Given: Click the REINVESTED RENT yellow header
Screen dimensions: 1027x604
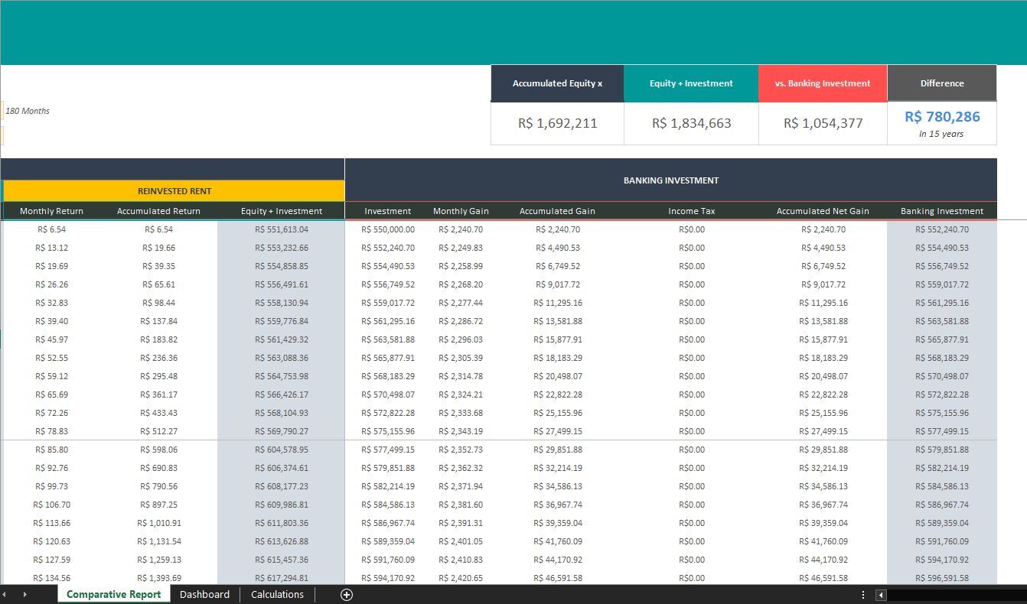Looking at the screenshot, I should [x=174, y=191].
